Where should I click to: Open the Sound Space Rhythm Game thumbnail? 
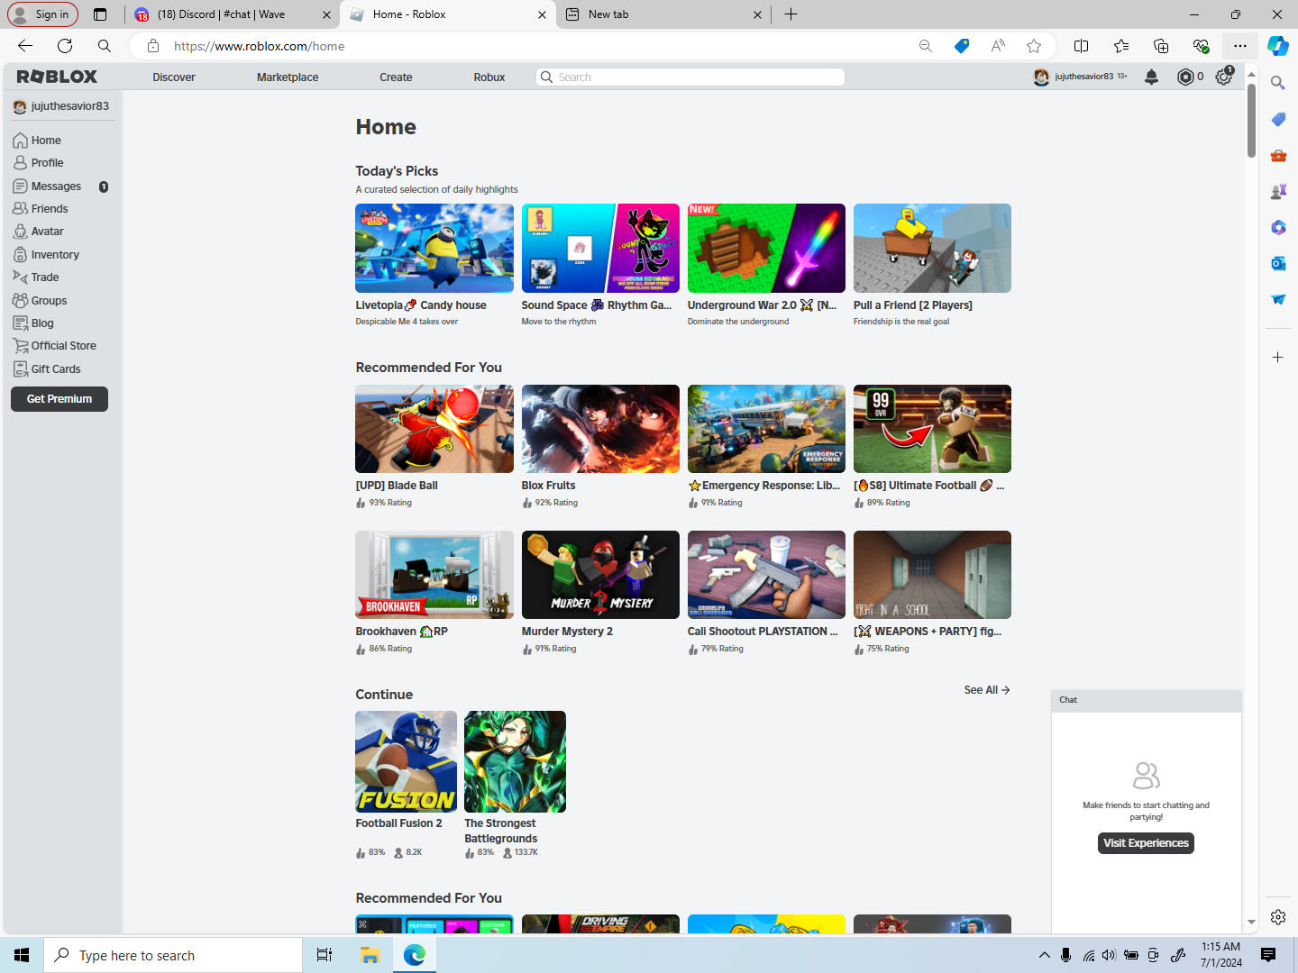tap(600, 248)
